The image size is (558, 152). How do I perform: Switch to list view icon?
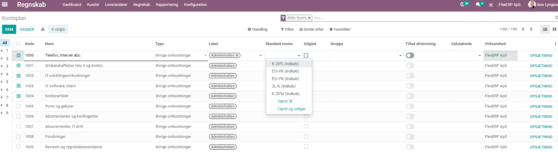[x=545, y=29]
